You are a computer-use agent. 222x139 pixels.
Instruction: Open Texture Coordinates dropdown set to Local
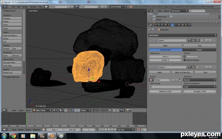pos(200,87)
